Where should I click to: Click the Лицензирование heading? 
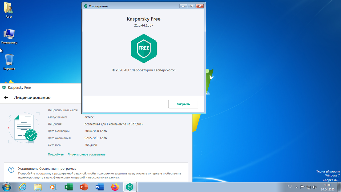coord(32,98)
